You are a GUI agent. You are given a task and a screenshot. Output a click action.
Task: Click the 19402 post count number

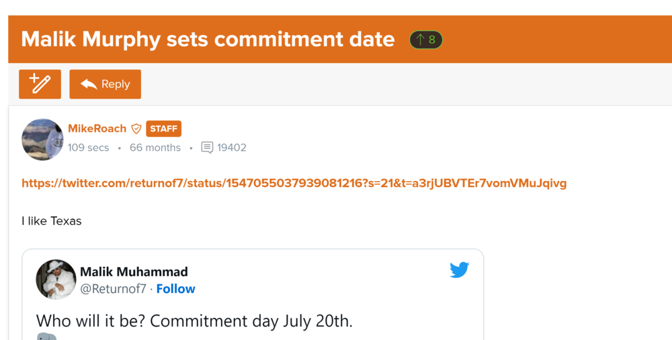click(x=232, y=148)
